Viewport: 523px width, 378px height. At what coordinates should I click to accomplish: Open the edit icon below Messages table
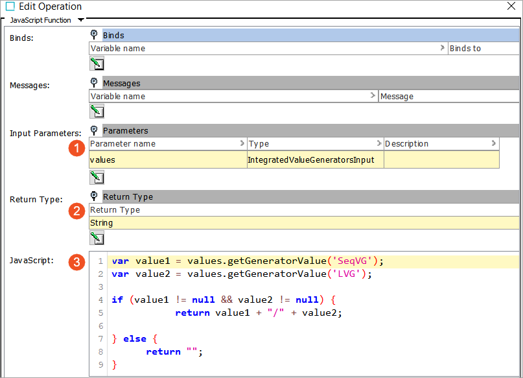tap(97, 111)
